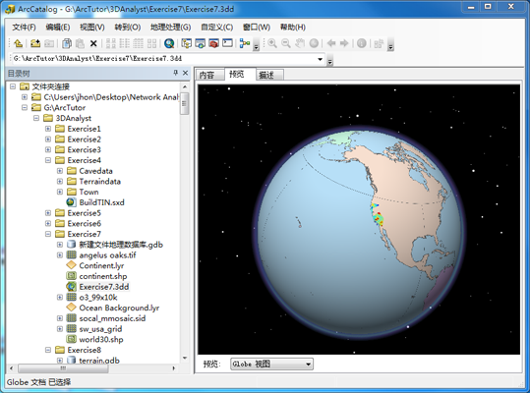
Task: Collapse the Exercise4 folder
Action: pos(48,160)
